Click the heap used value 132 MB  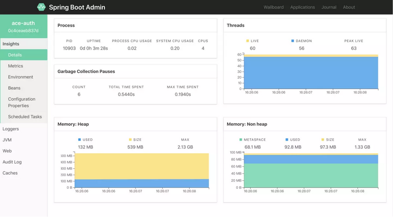coord(86,147)
